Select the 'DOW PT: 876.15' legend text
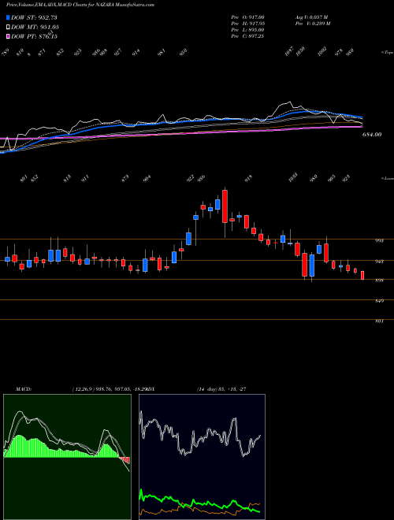This screenshot has height=520, width=394. point(34,36)
